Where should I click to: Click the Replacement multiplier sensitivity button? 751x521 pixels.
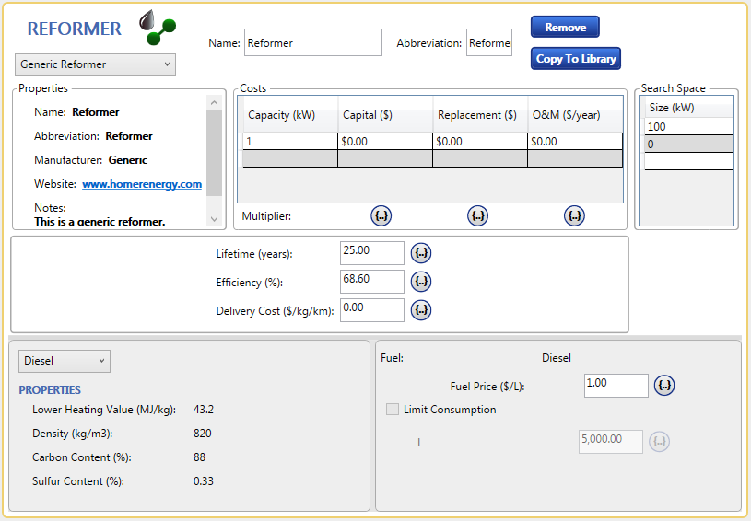coord(477,216)
